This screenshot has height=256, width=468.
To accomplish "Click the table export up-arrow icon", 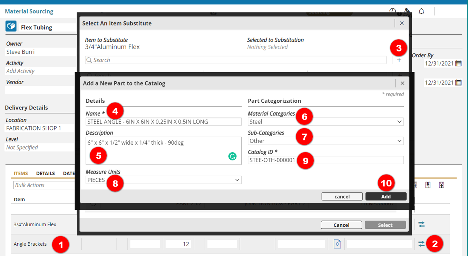I will click(x=441, y=185).
